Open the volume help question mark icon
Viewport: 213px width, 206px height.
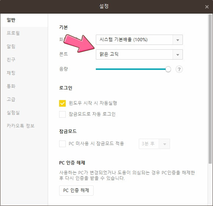(179, 69)
